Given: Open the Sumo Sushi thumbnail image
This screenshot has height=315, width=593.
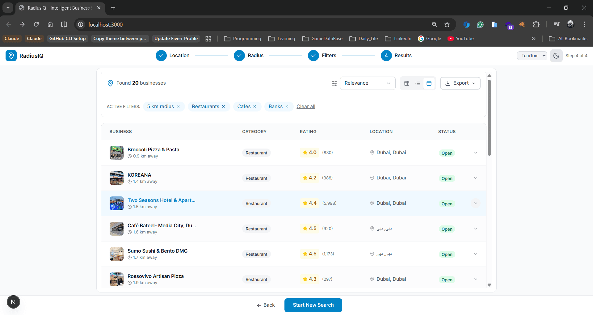Looking at the screenshot, I should tap(116, 254).
